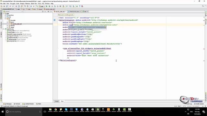
Task: Open the Refactor menu
Action: (27, 4)
